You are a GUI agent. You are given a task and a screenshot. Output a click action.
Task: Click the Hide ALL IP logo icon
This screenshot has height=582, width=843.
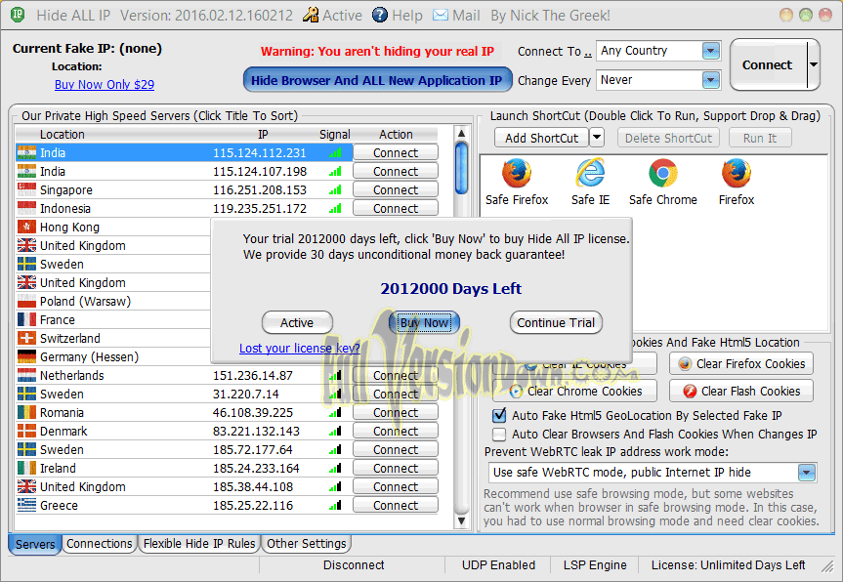tap(18, 15)
